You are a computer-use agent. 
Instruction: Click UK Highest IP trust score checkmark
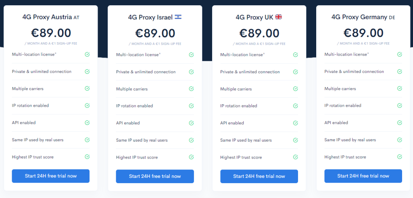tap(295, 157)
